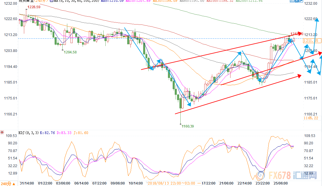322x186 pixels.
Task: Click the orange 1165.22 price tag
Action: click(x=312, y=118)
